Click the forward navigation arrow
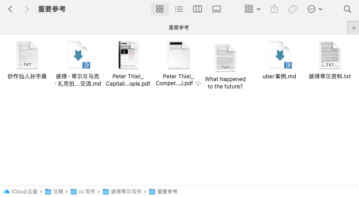The width and height of the screenshot is (359, 197). tap(27, 9)
